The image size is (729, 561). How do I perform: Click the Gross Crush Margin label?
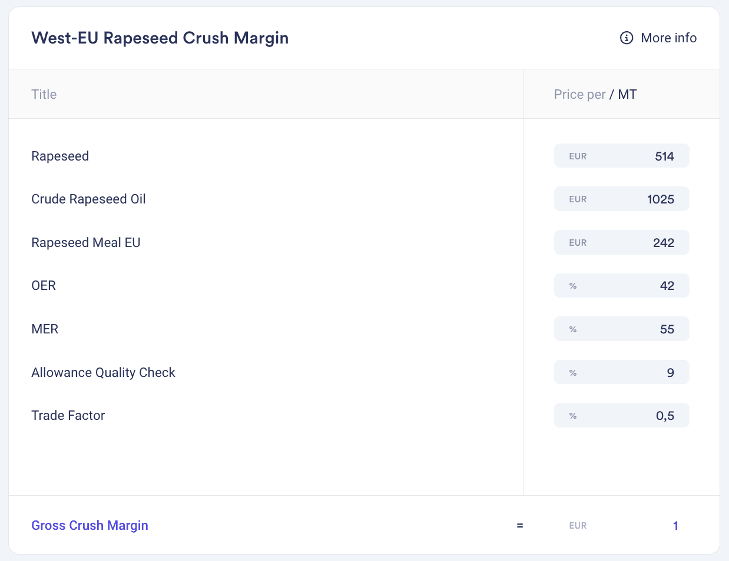tap(90, 525)
